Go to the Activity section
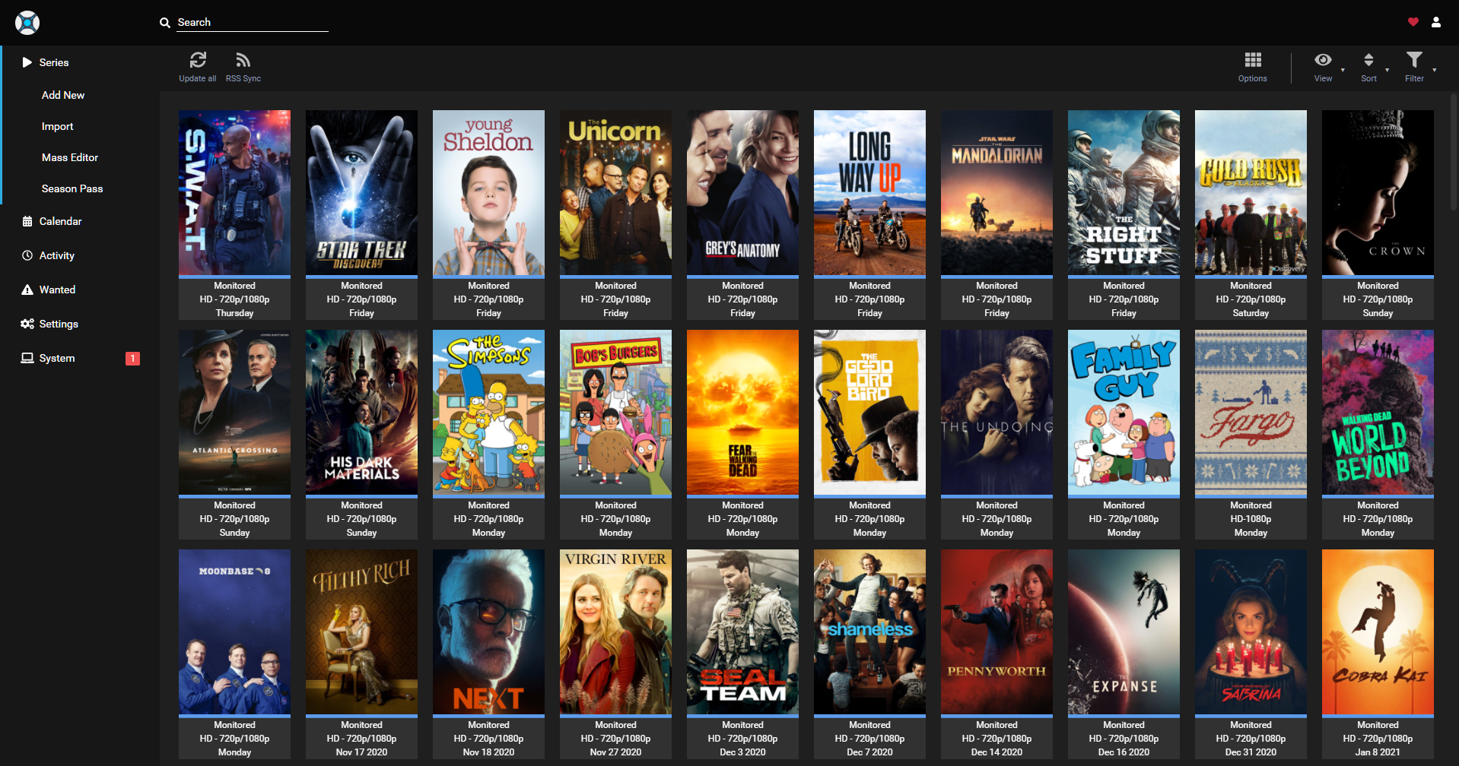 pyautogui.click(x=57, y=255)
